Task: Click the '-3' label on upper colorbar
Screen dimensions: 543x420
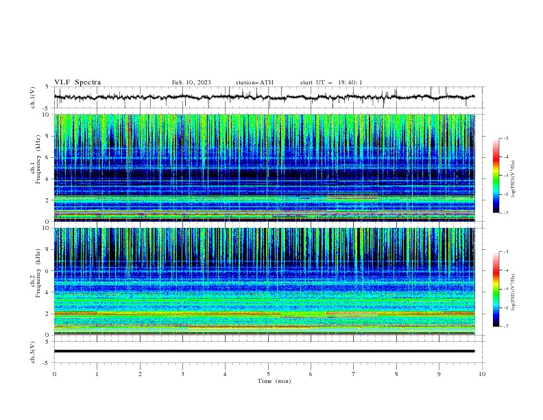Action: [x=505, y=138]
